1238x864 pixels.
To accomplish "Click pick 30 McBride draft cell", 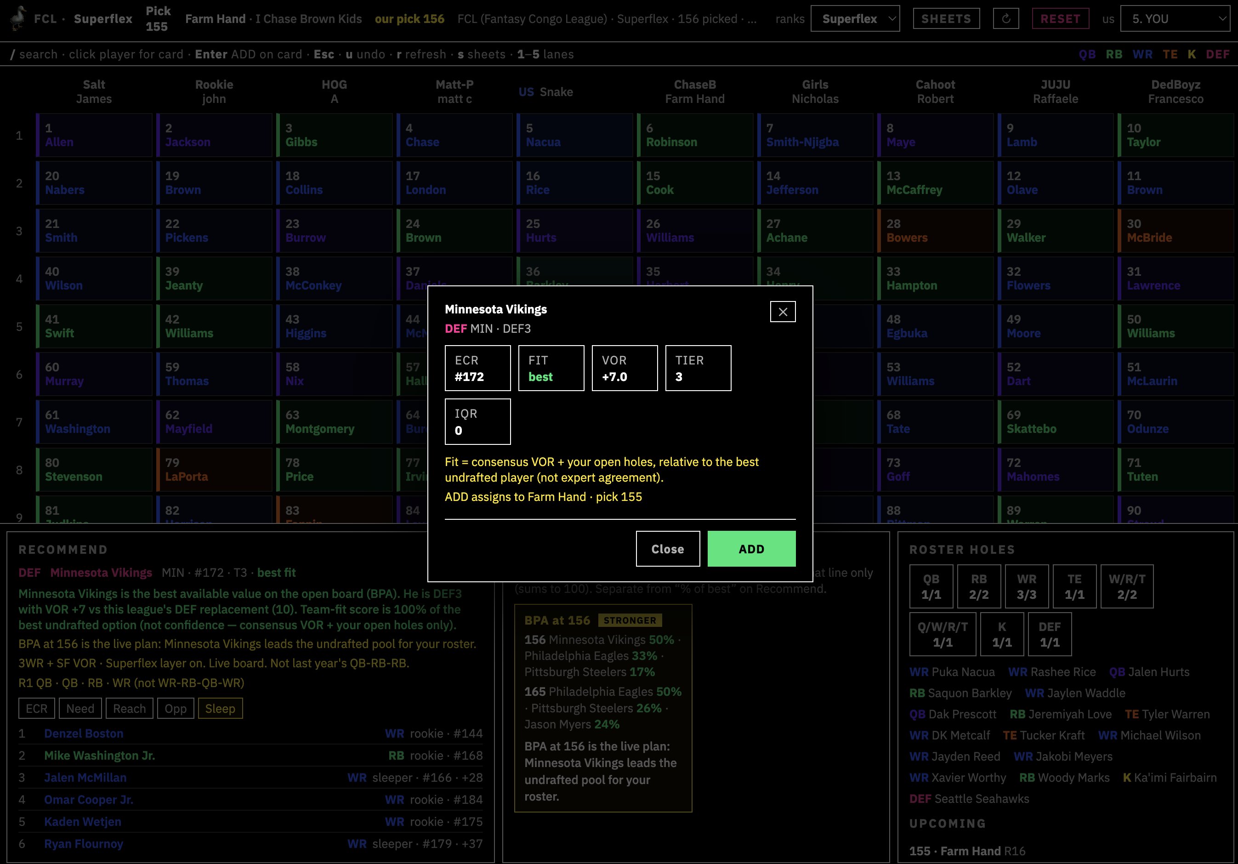I will (1176, 231).
